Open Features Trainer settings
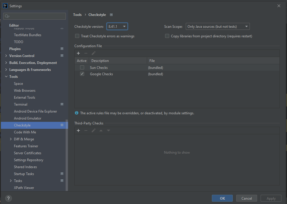This screenshot has width=287, height=204. (26, 146)
